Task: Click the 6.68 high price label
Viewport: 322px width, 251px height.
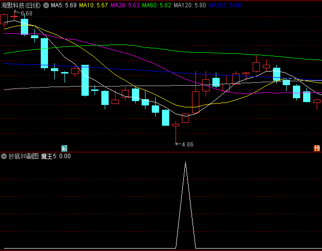Action: tap(27, 14)
